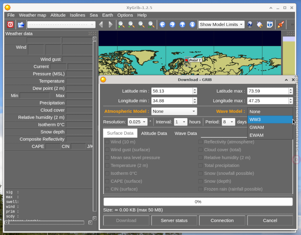This screenshot has width=301, height=235.
Task: Enable Total precipitation checkbox
Action: coord(201,165)
